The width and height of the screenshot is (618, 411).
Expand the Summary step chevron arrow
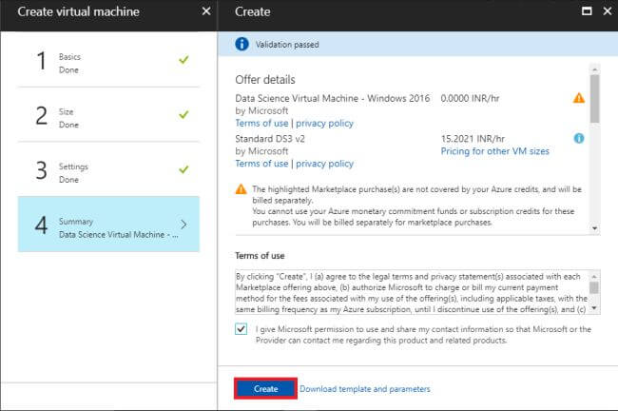pyautogui.click(x=183, y=225)
